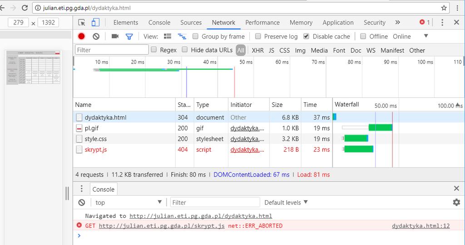Clear the console output
Image resolution: width=465 pixels, height=245 pixels.
tap(82, 202)
